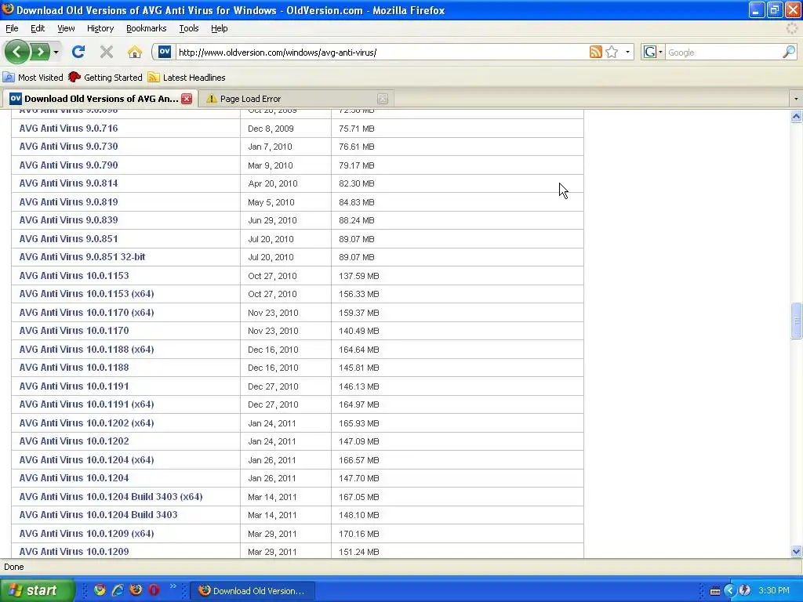Click the Done status bar text

click(14, 567)
